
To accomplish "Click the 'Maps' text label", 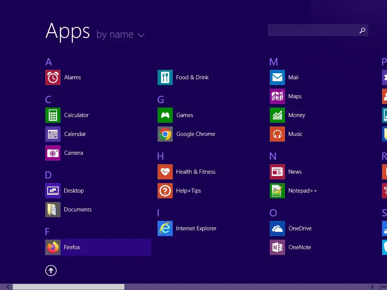I will tap(295, 96).
